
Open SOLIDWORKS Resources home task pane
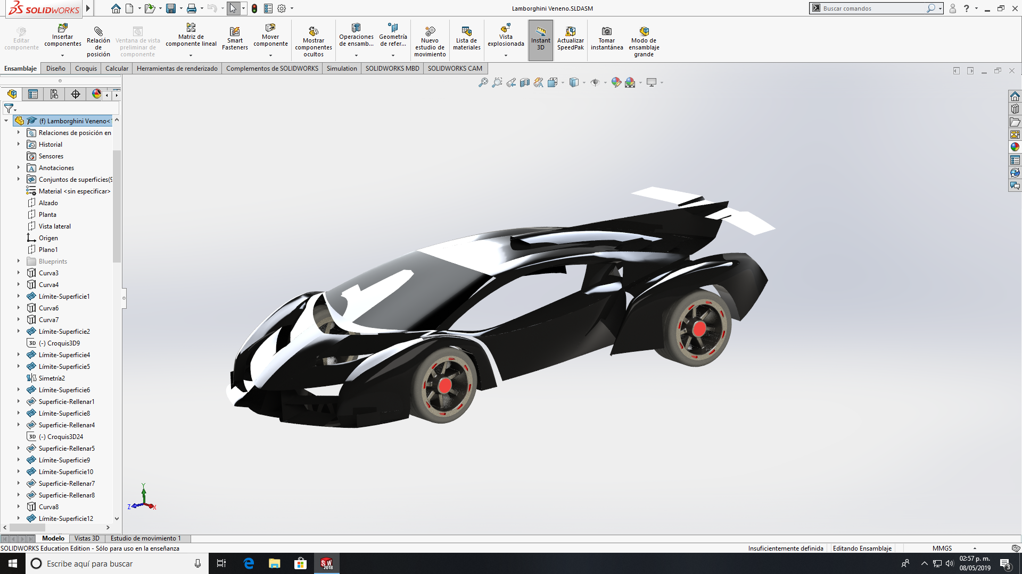click(x=1015, y=96)
